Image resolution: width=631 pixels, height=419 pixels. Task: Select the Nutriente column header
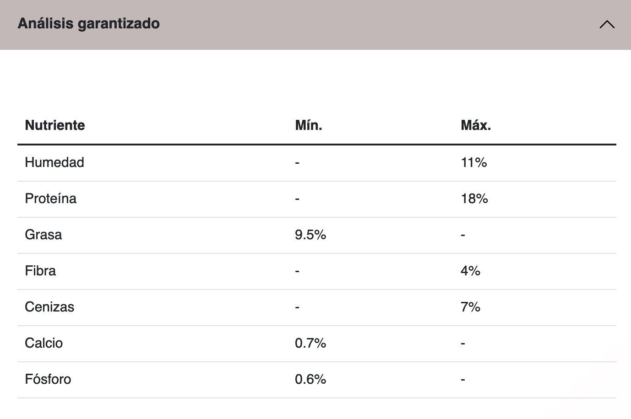point(55,125)
